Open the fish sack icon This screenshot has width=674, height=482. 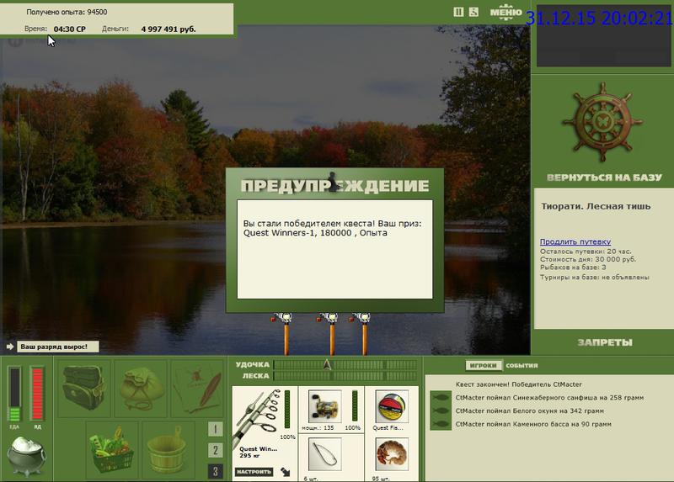tap(141, 389)
